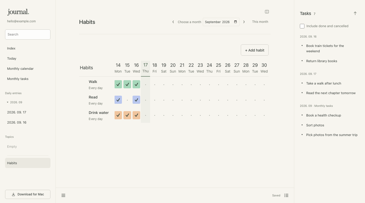
Task: Click the download icon for Mac
Action: tap(13, 194)
